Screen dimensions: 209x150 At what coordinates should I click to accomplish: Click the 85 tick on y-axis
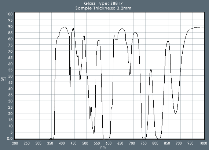point(10,33)
